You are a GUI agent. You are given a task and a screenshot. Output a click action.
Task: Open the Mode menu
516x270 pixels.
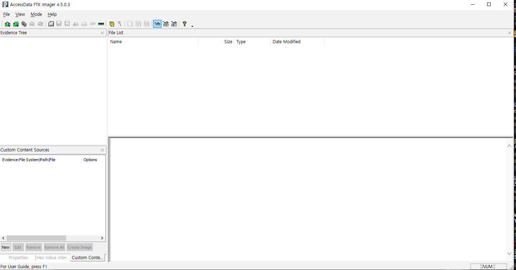[36, 14]
